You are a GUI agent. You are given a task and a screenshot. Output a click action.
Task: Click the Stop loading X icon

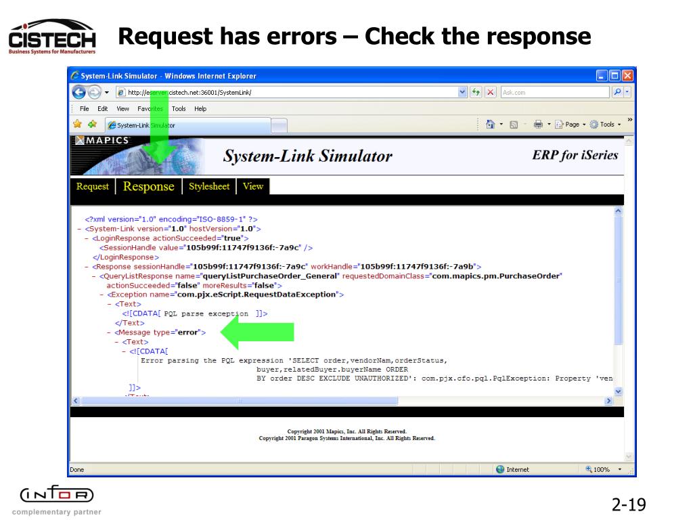click(490, 92)
